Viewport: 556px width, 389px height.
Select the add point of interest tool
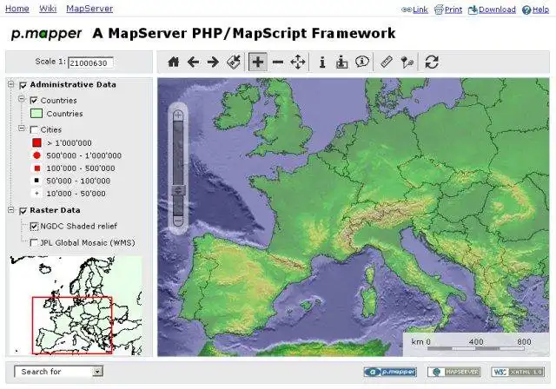coord(407,62)
